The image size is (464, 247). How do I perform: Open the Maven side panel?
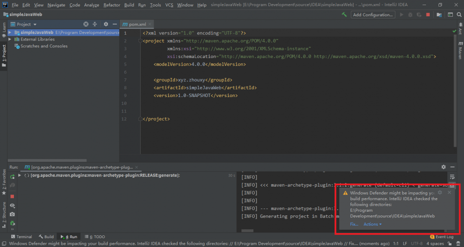tap(460, 50)
